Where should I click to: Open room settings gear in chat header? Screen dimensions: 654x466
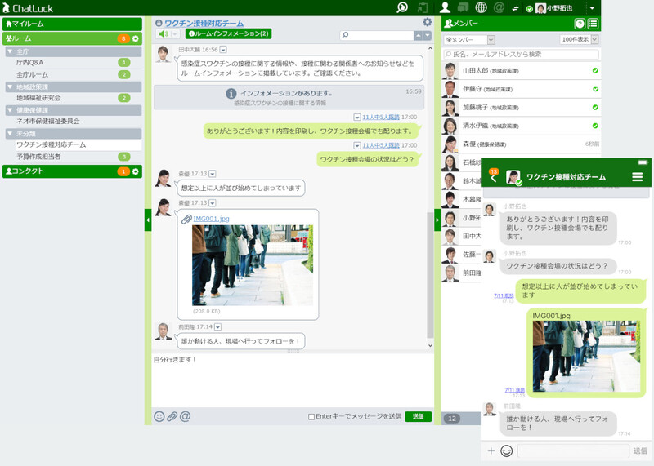(x=427, y=22)
